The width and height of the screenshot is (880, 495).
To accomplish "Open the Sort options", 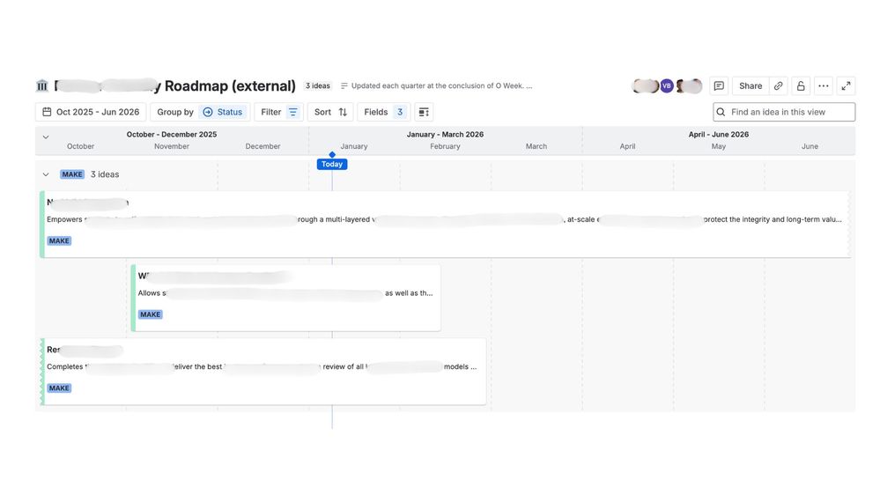I will pyautogui.click(x=330, y=112).
